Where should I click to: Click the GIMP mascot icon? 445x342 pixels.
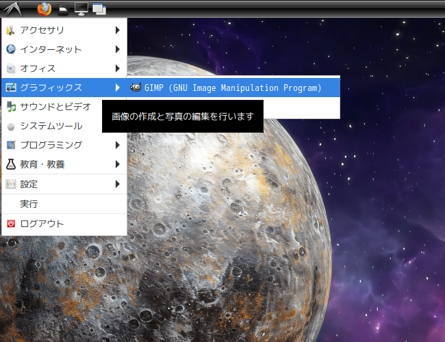[x=136, y=88]
